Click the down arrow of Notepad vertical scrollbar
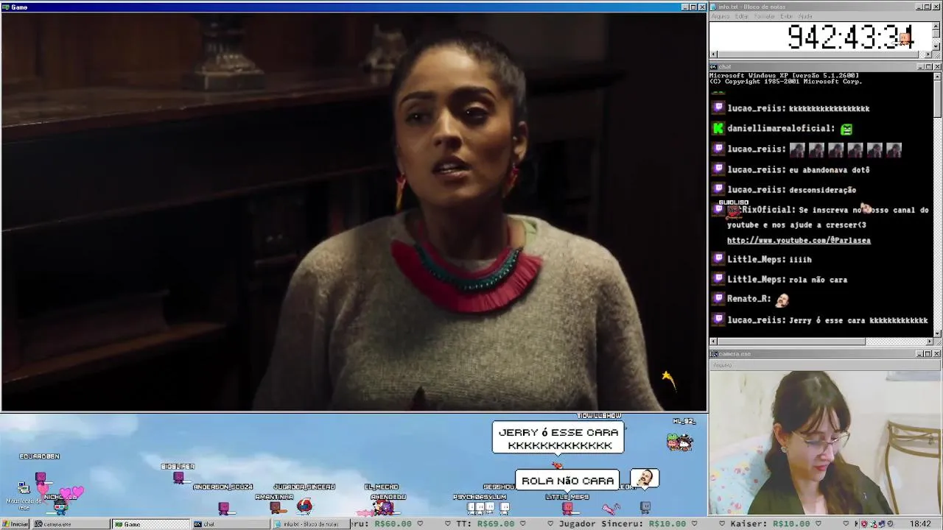The image size is (943, 530). tap(937, 46)
